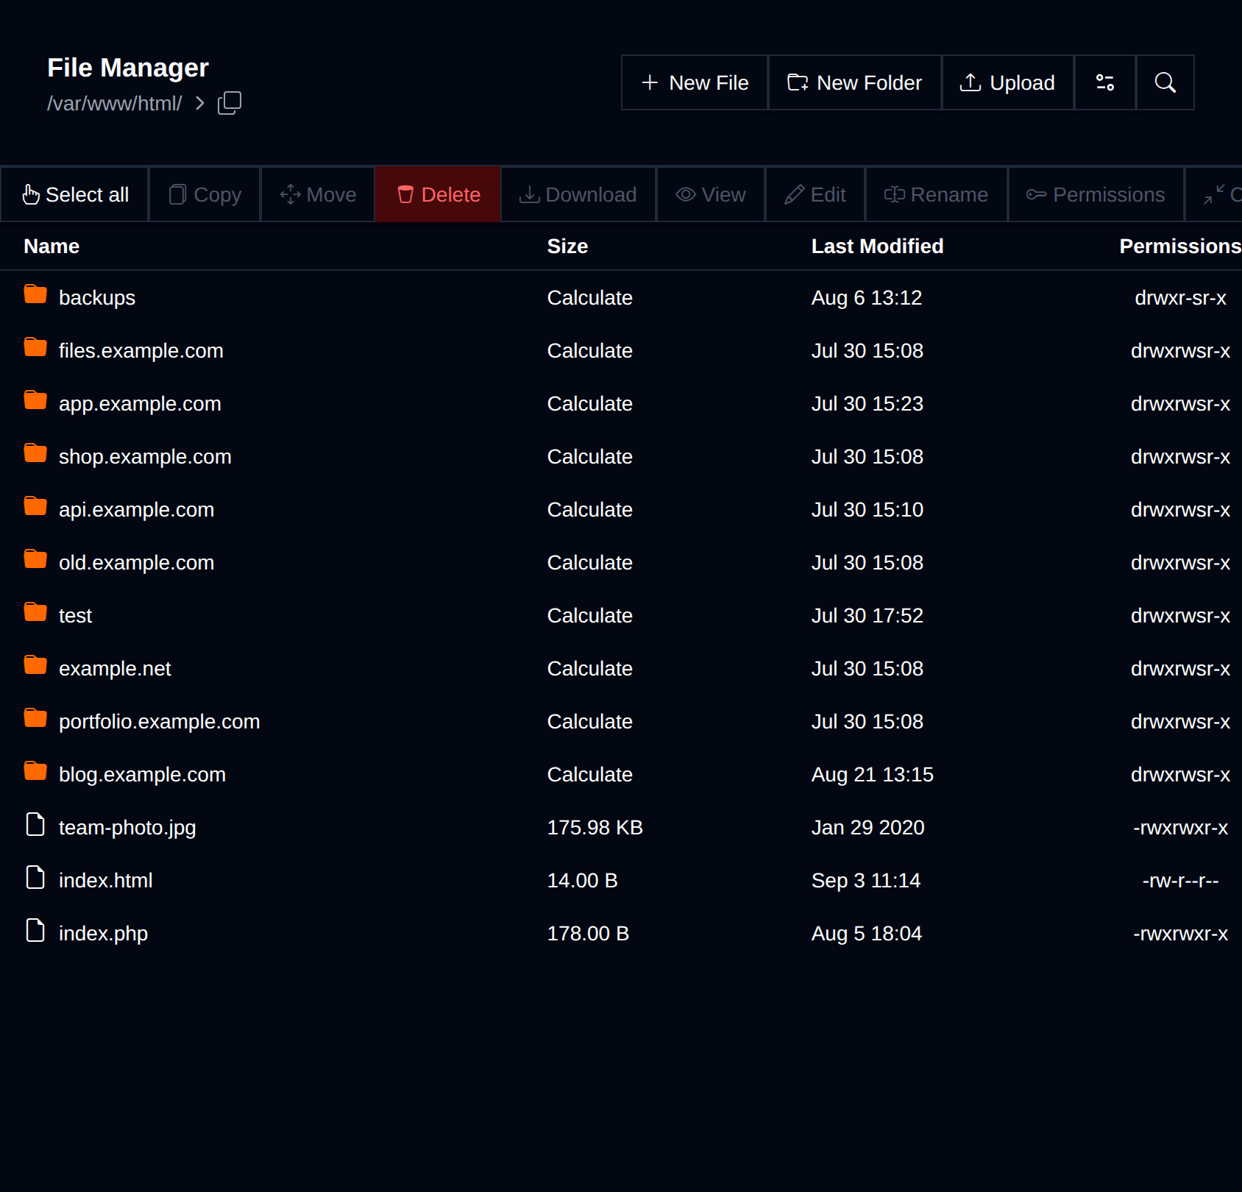Open shop.example.com folder name
Image resolution: width=1242 pixels, height=1192 pixels.
click(145, 457)
